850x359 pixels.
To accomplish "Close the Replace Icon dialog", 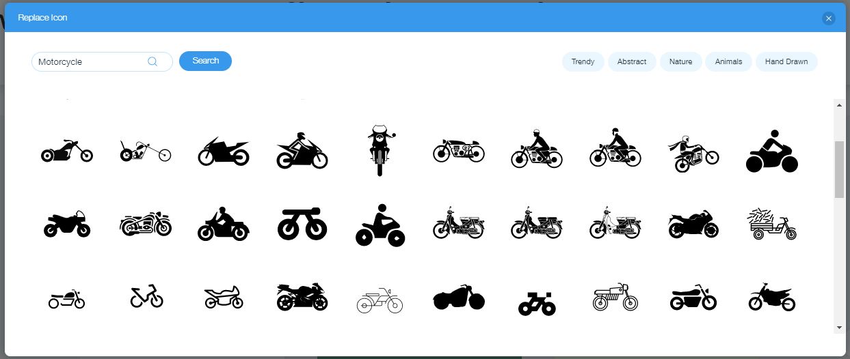I will pyautogui.click(x=829, y=18).
